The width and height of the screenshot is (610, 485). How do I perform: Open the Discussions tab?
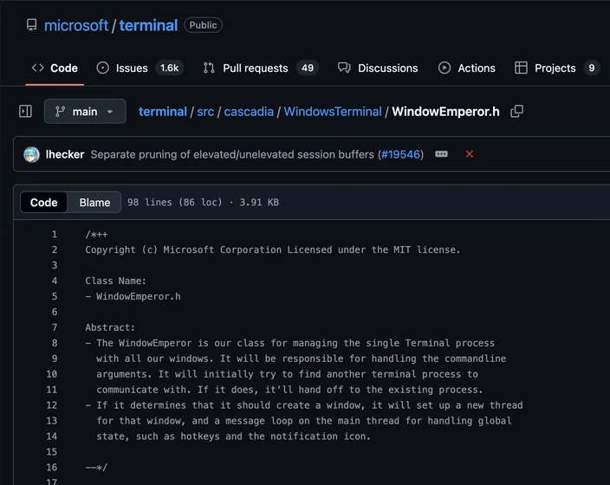(x=378, y=68)
